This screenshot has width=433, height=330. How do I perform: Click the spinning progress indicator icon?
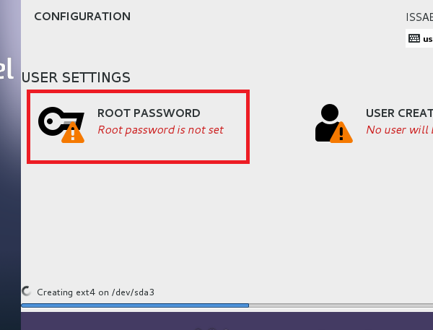point(27,292)
